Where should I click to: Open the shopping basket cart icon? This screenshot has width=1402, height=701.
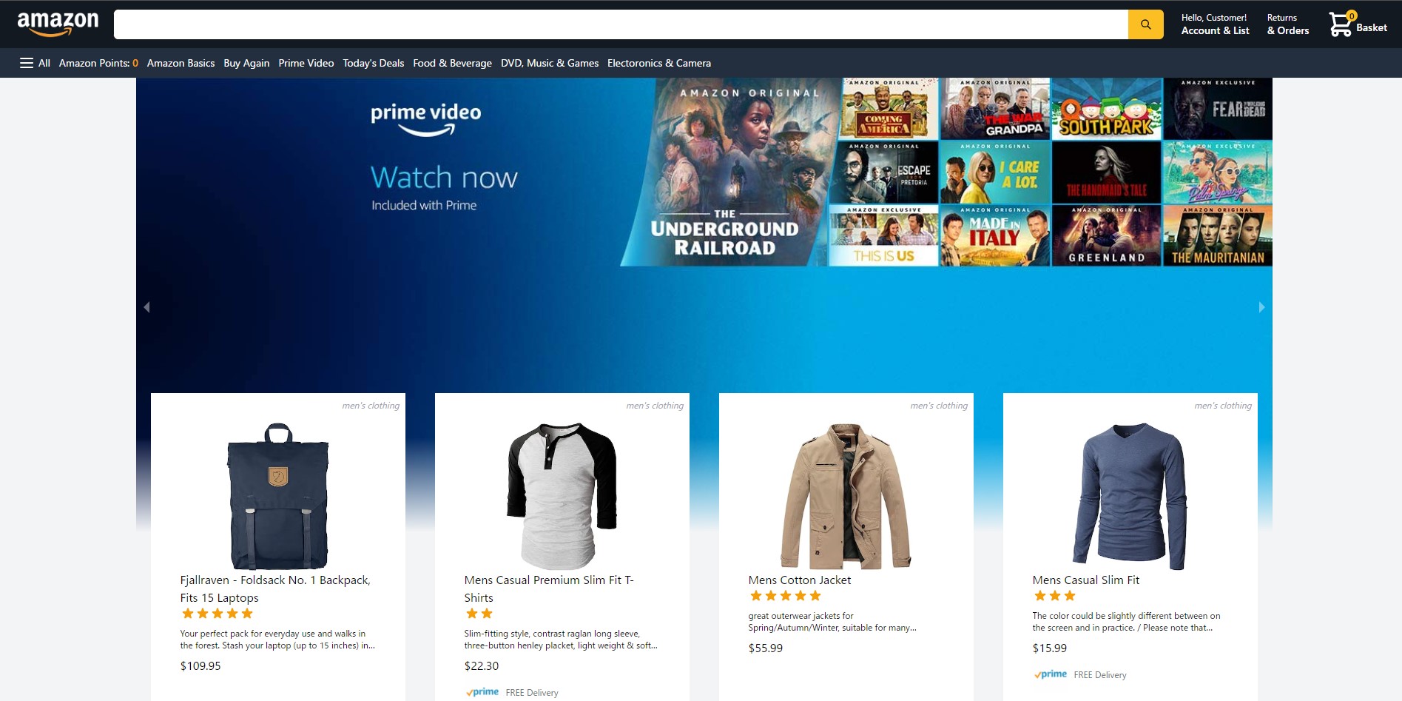1340,25
